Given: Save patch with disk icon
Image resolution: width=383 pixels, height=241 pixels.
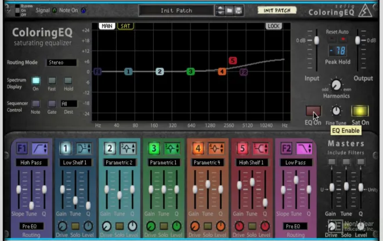Looking at the screenshot, I should (239, 10).
